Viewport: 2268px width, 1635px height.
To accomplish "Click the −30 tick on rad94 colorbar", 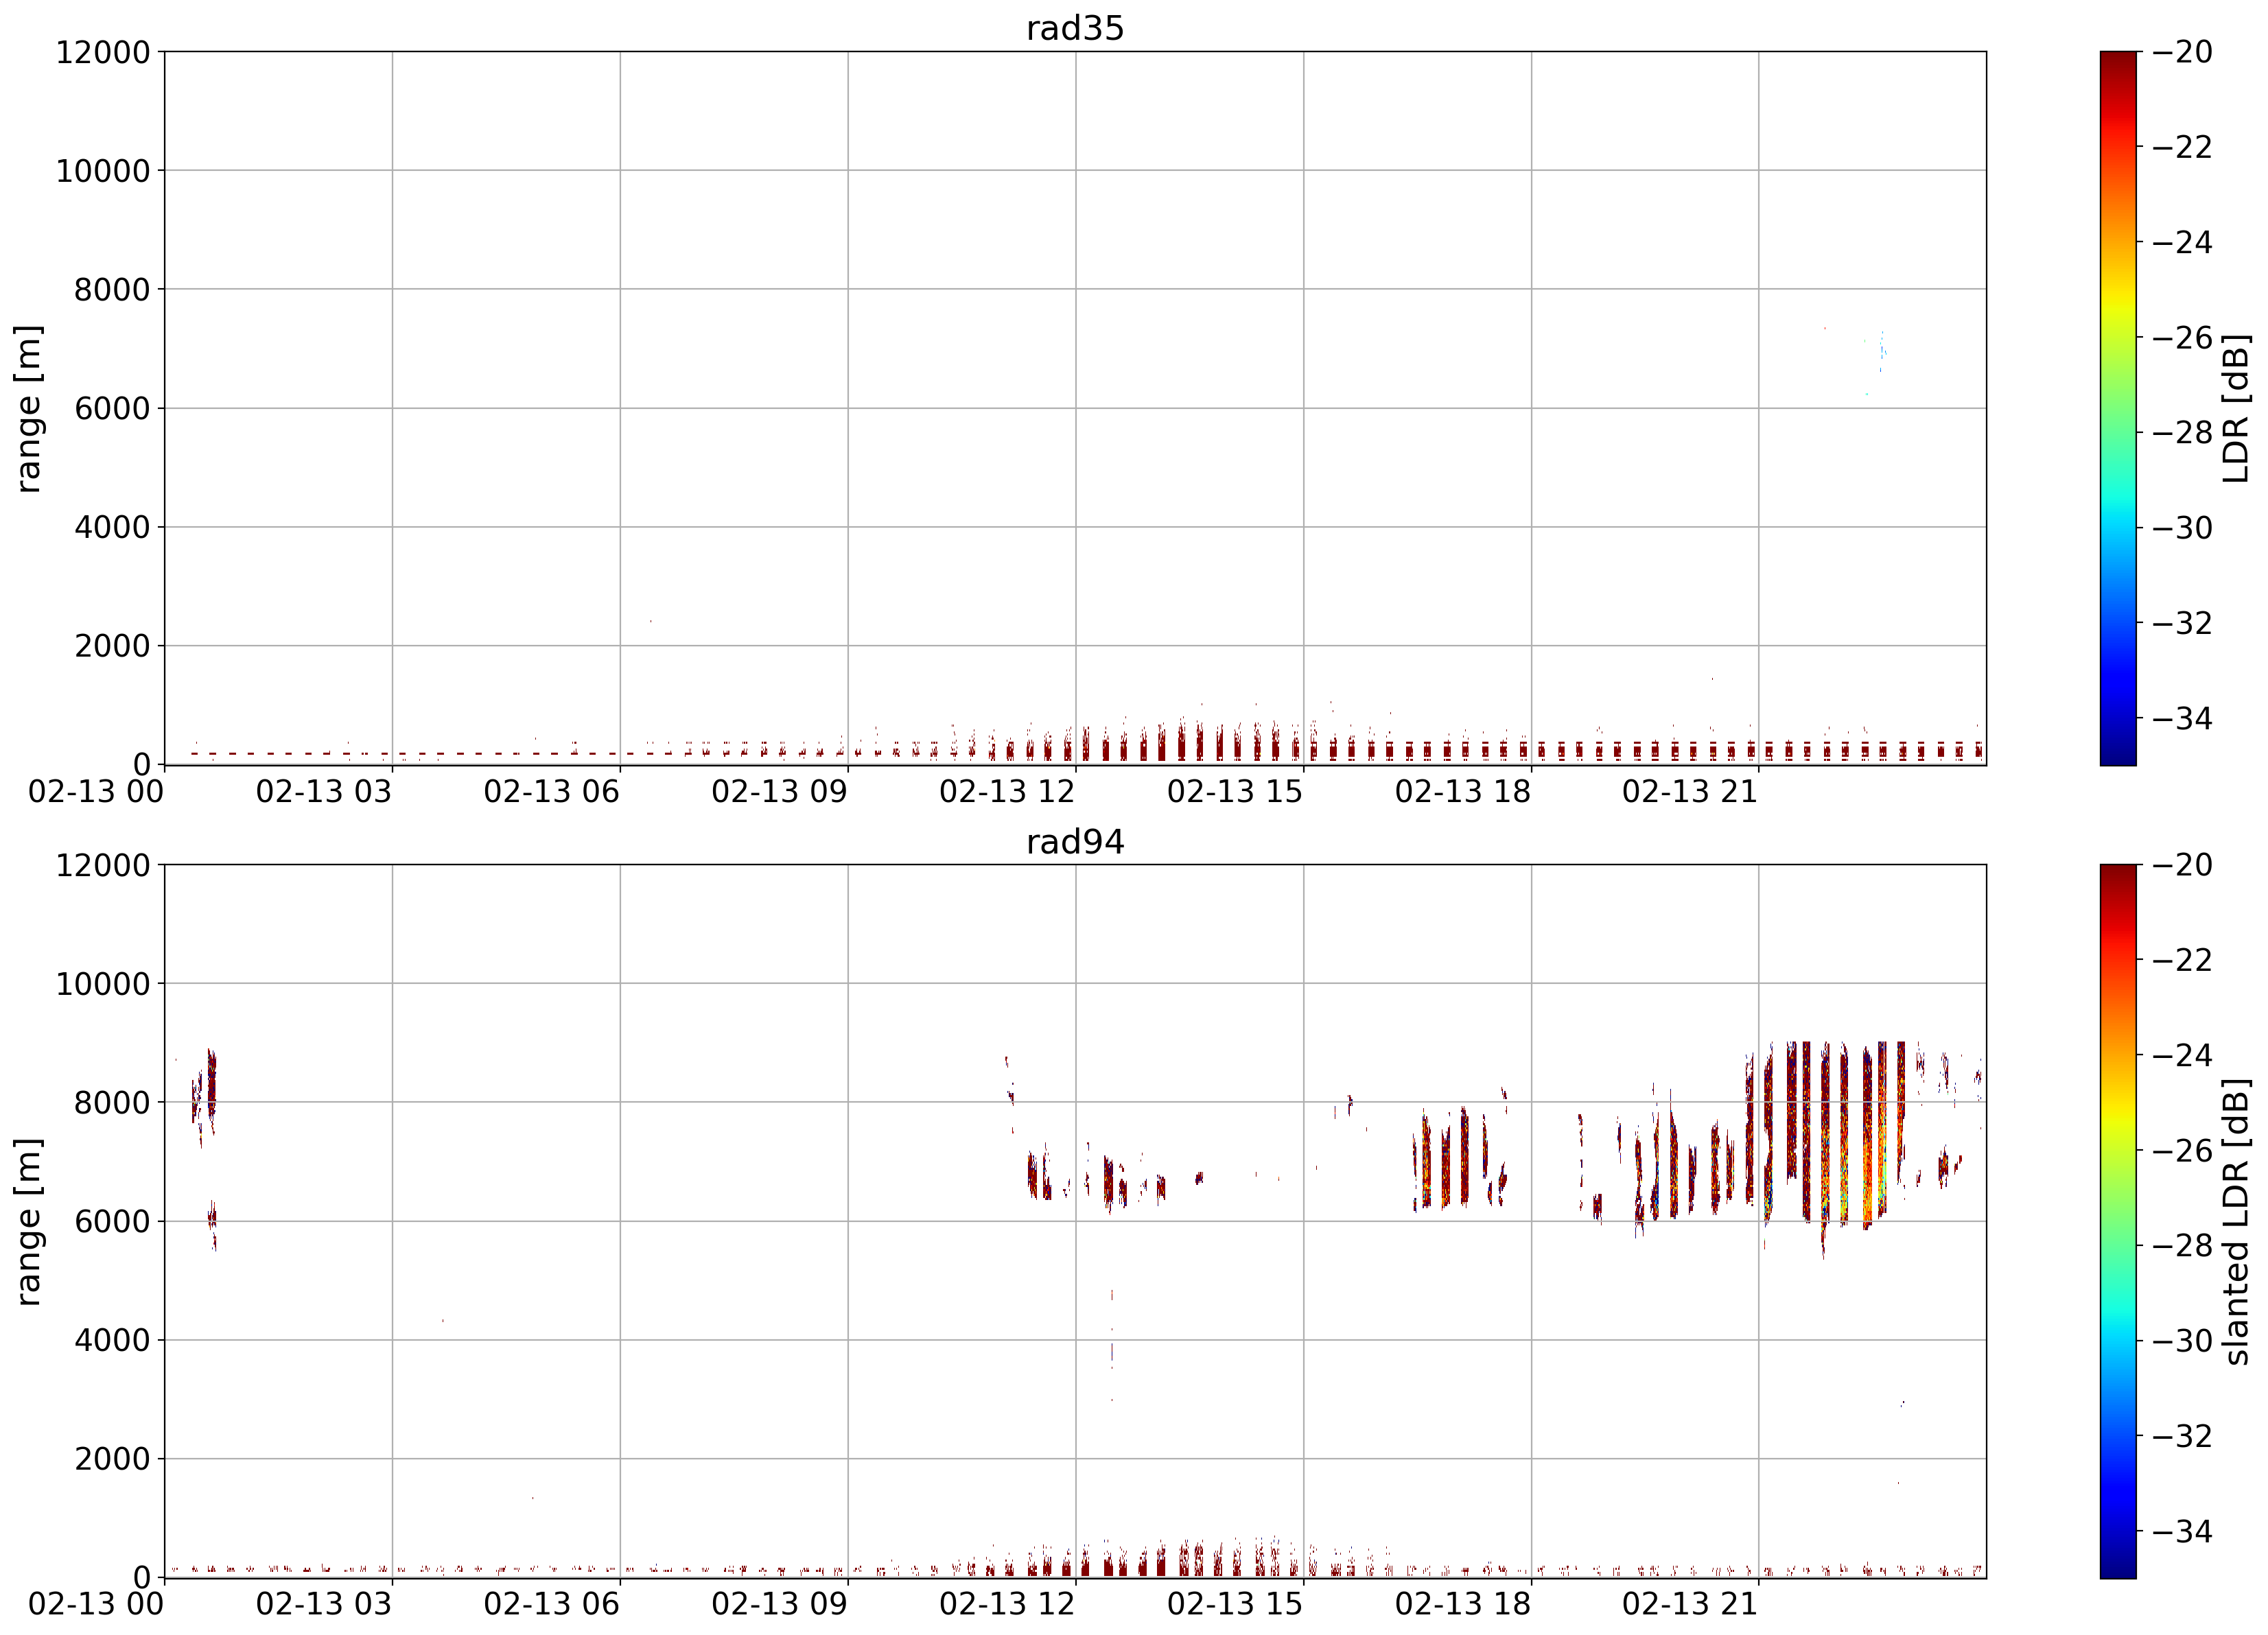I will (x=2182, y=1341).
